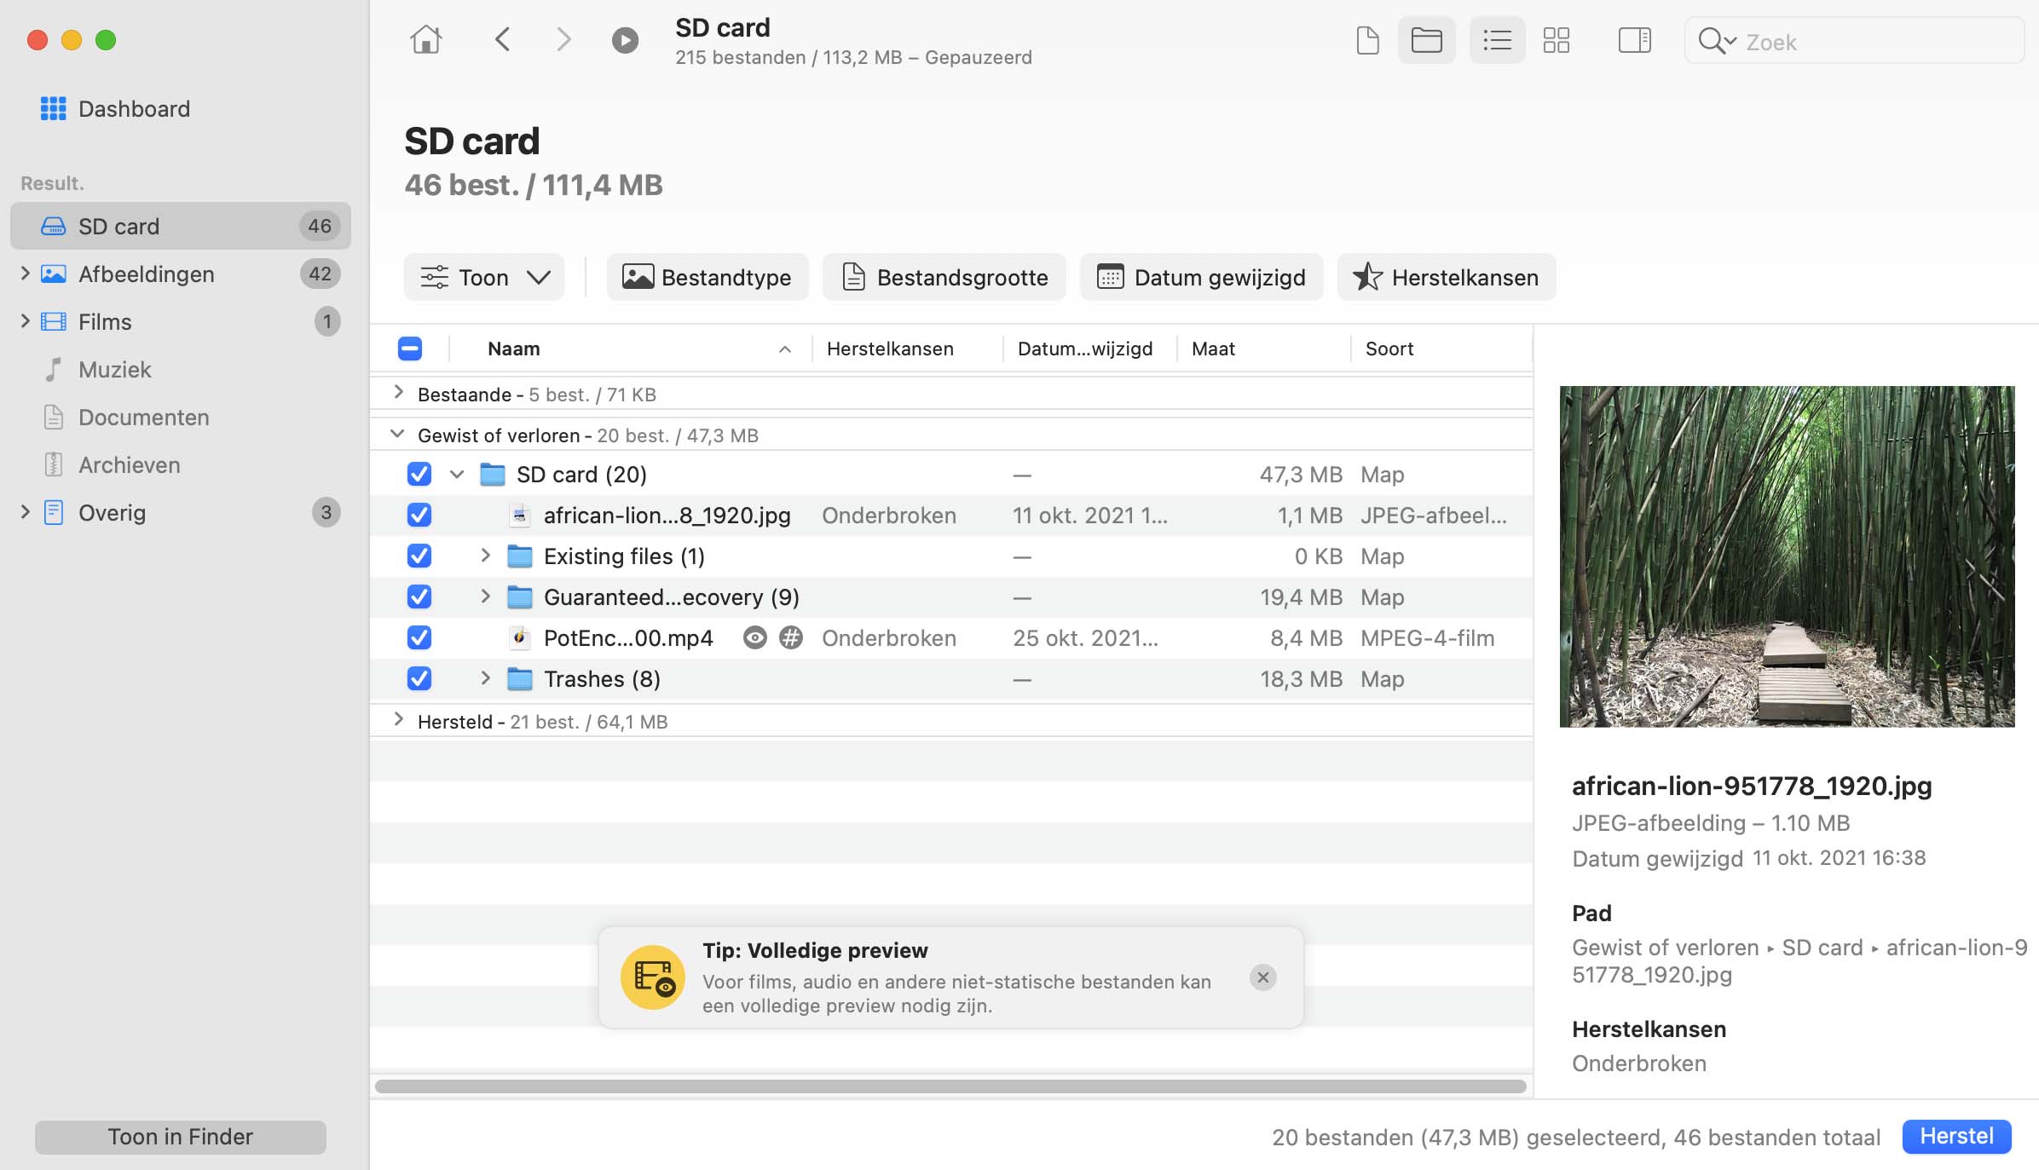Dismiss the Volledige preview tip
This screenshot has height=1170, width=2039.
point(1262,977)
